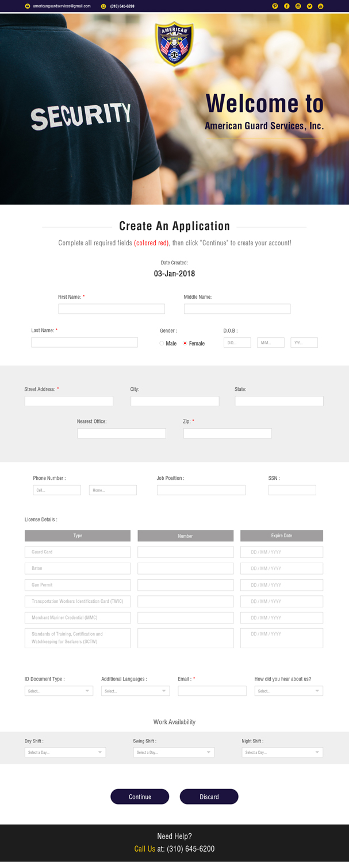Screen dimensions: 349x862
Task: Click the (310) 645-6200 top bar number
Action: tap(122, 6)
